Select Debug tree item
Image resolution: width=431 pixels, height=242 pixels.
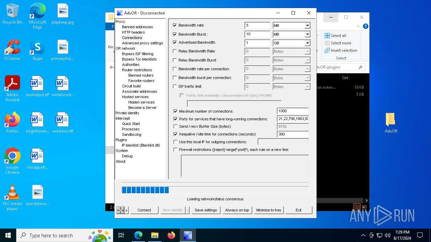pos(127,156)
